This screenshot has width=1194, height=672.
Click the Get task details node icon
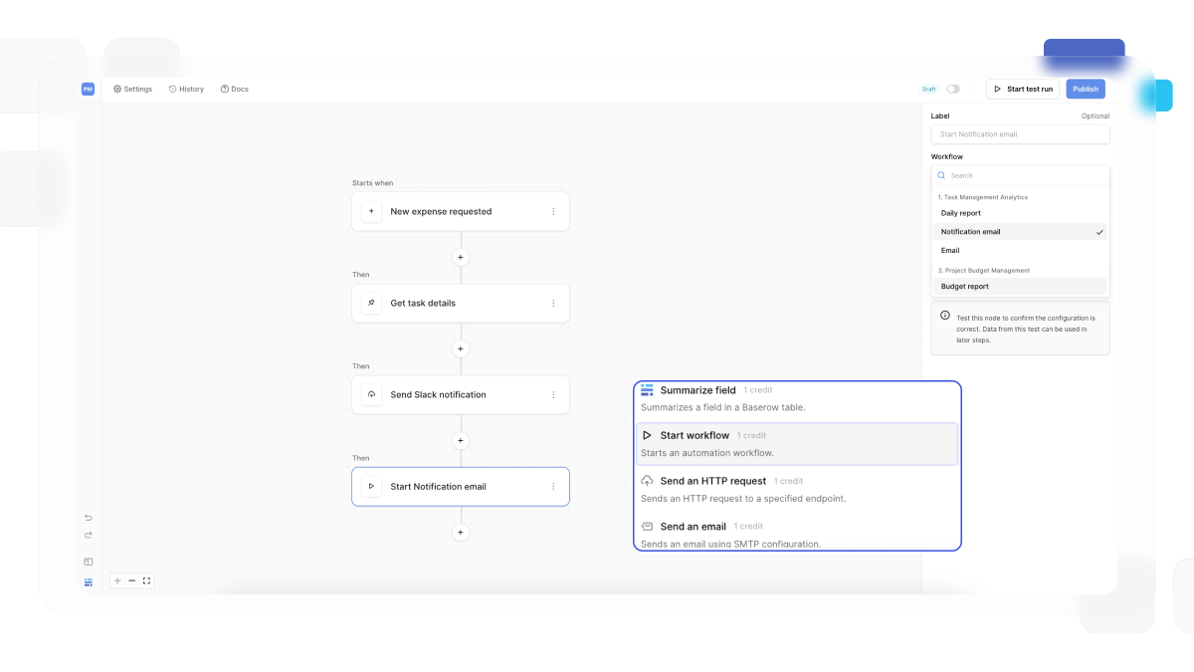coord(371,303)
